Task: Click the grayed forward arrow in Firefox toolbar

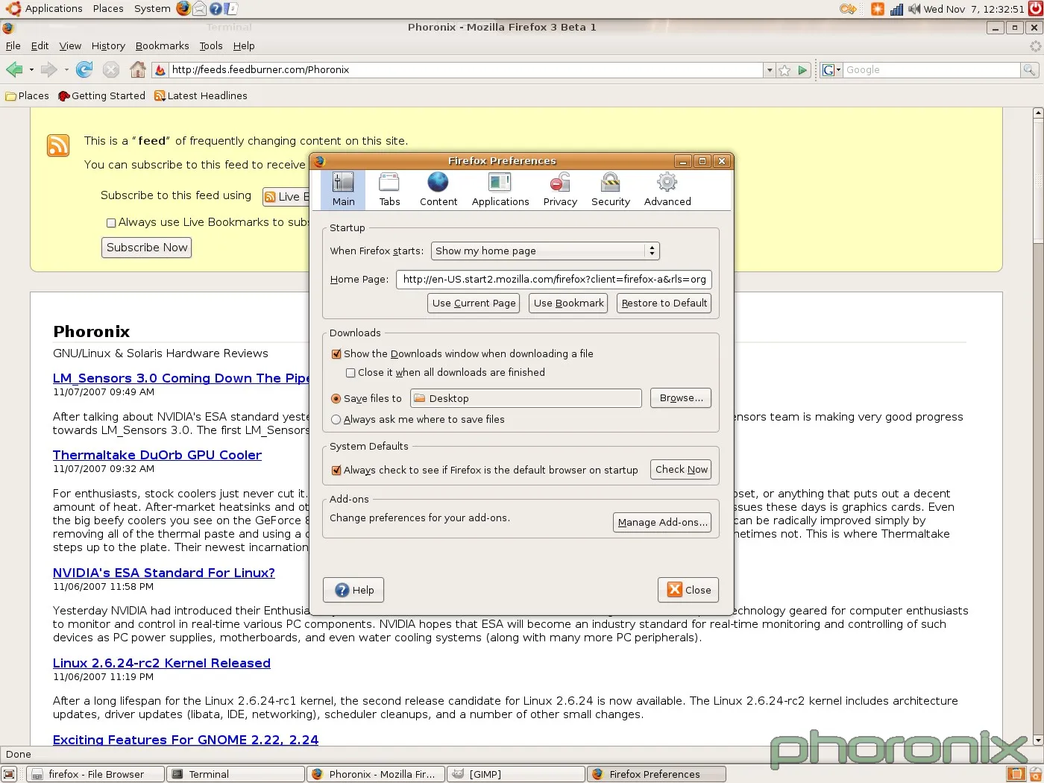Action: pyautogui.click(x=48, y=69)
